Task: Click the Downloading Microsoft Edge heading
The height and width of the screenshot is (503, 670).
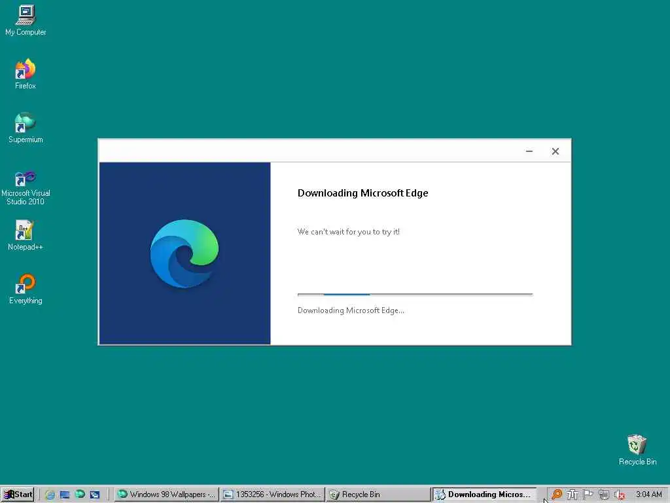Action: pos(362,193)
